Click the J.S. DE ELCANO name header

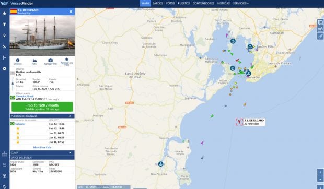(28, 10)
